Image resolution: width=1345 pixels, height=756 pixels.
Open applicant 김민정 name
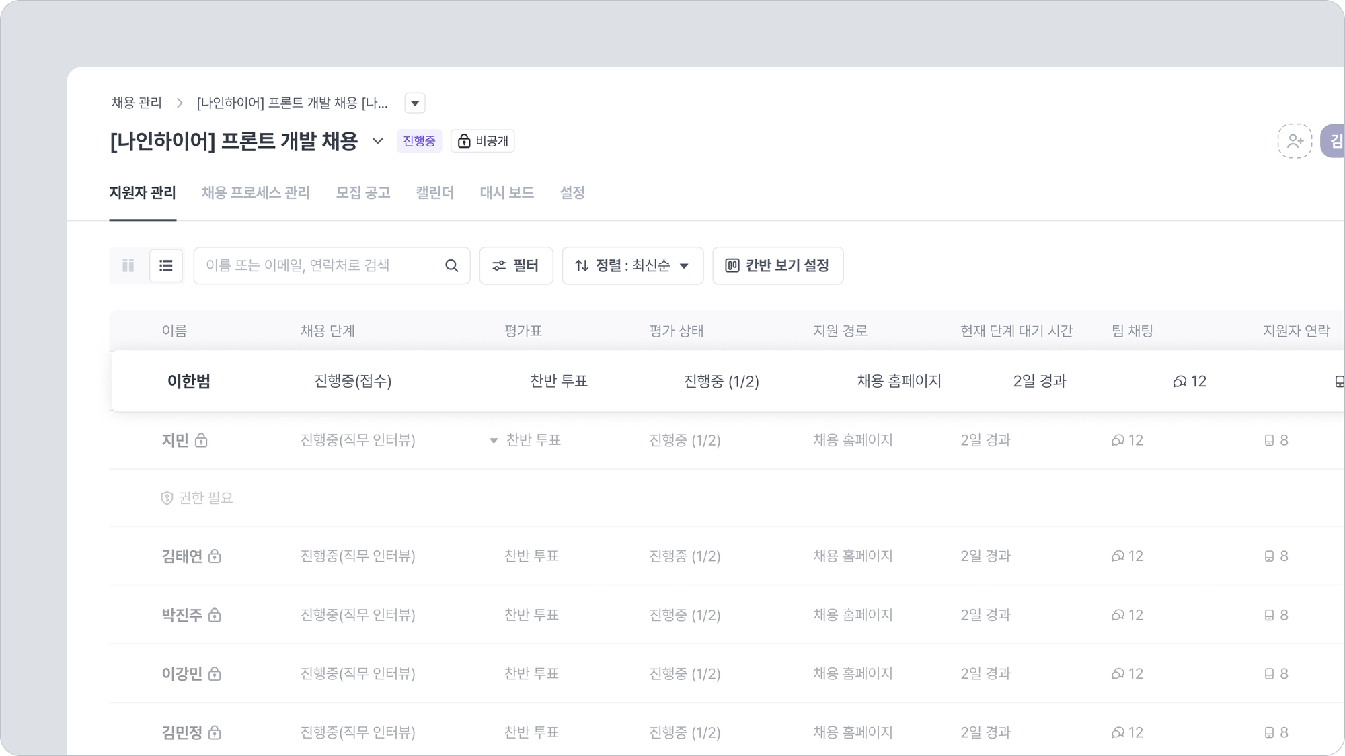(x=182, y=732)
